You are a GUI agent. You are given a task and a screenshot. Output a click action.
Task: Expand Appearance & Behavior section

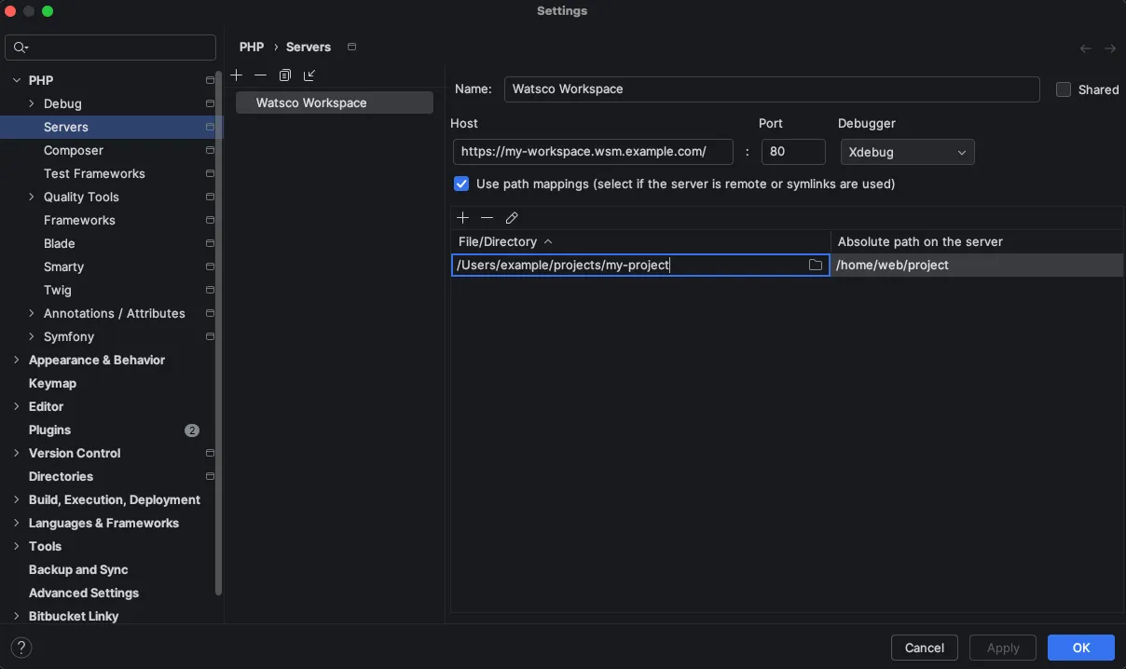17,360
